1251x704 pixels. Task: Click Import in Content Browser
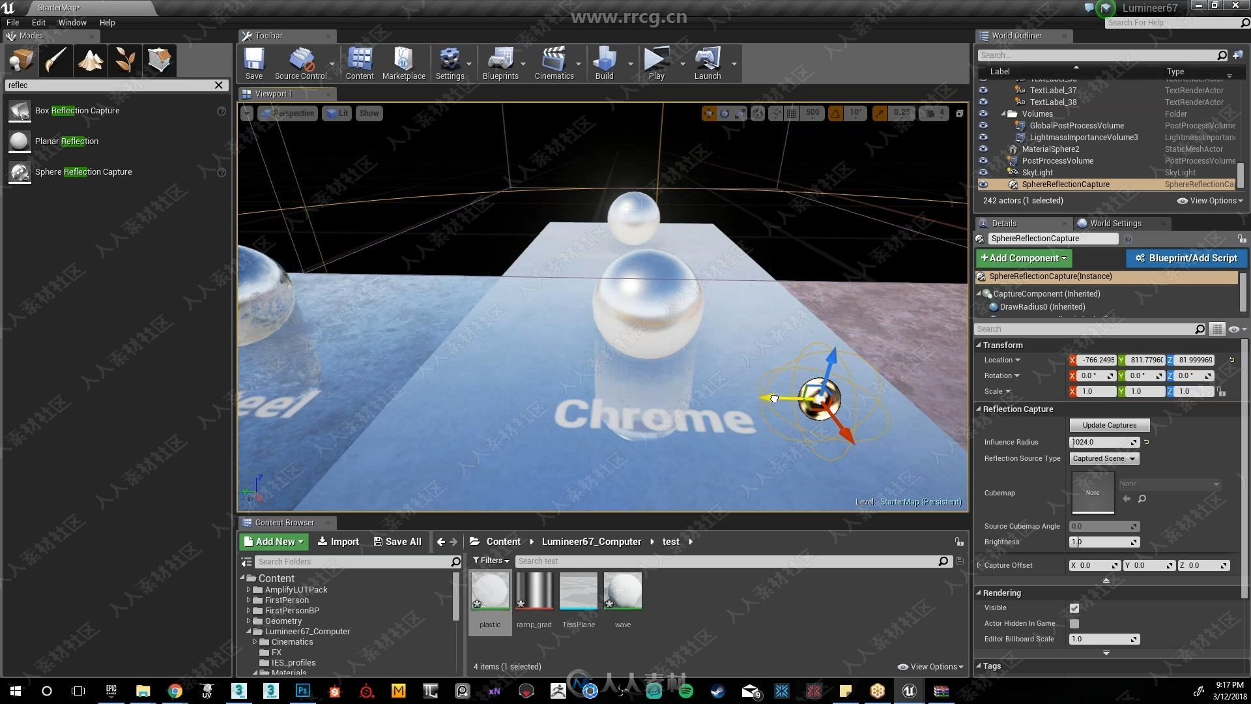[338, 542]
